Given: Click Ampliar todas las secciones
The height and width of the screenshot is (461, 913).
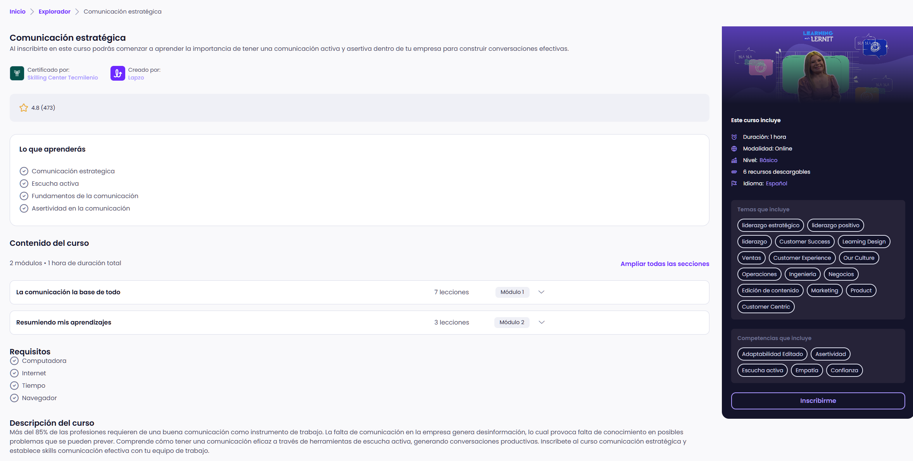Looking at the screenshot, I should (x=664, y=264).
